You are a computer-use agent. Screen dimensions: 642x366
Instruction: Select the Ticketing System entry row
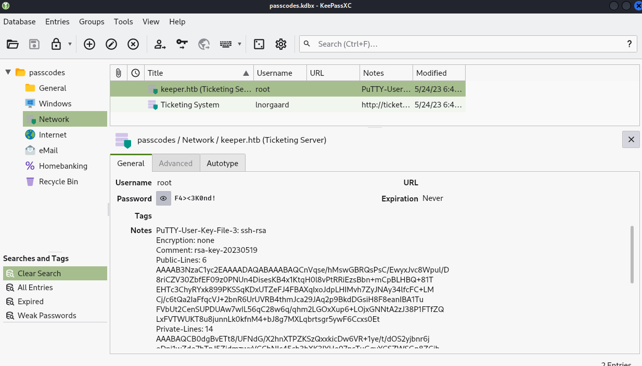(288, 104)
